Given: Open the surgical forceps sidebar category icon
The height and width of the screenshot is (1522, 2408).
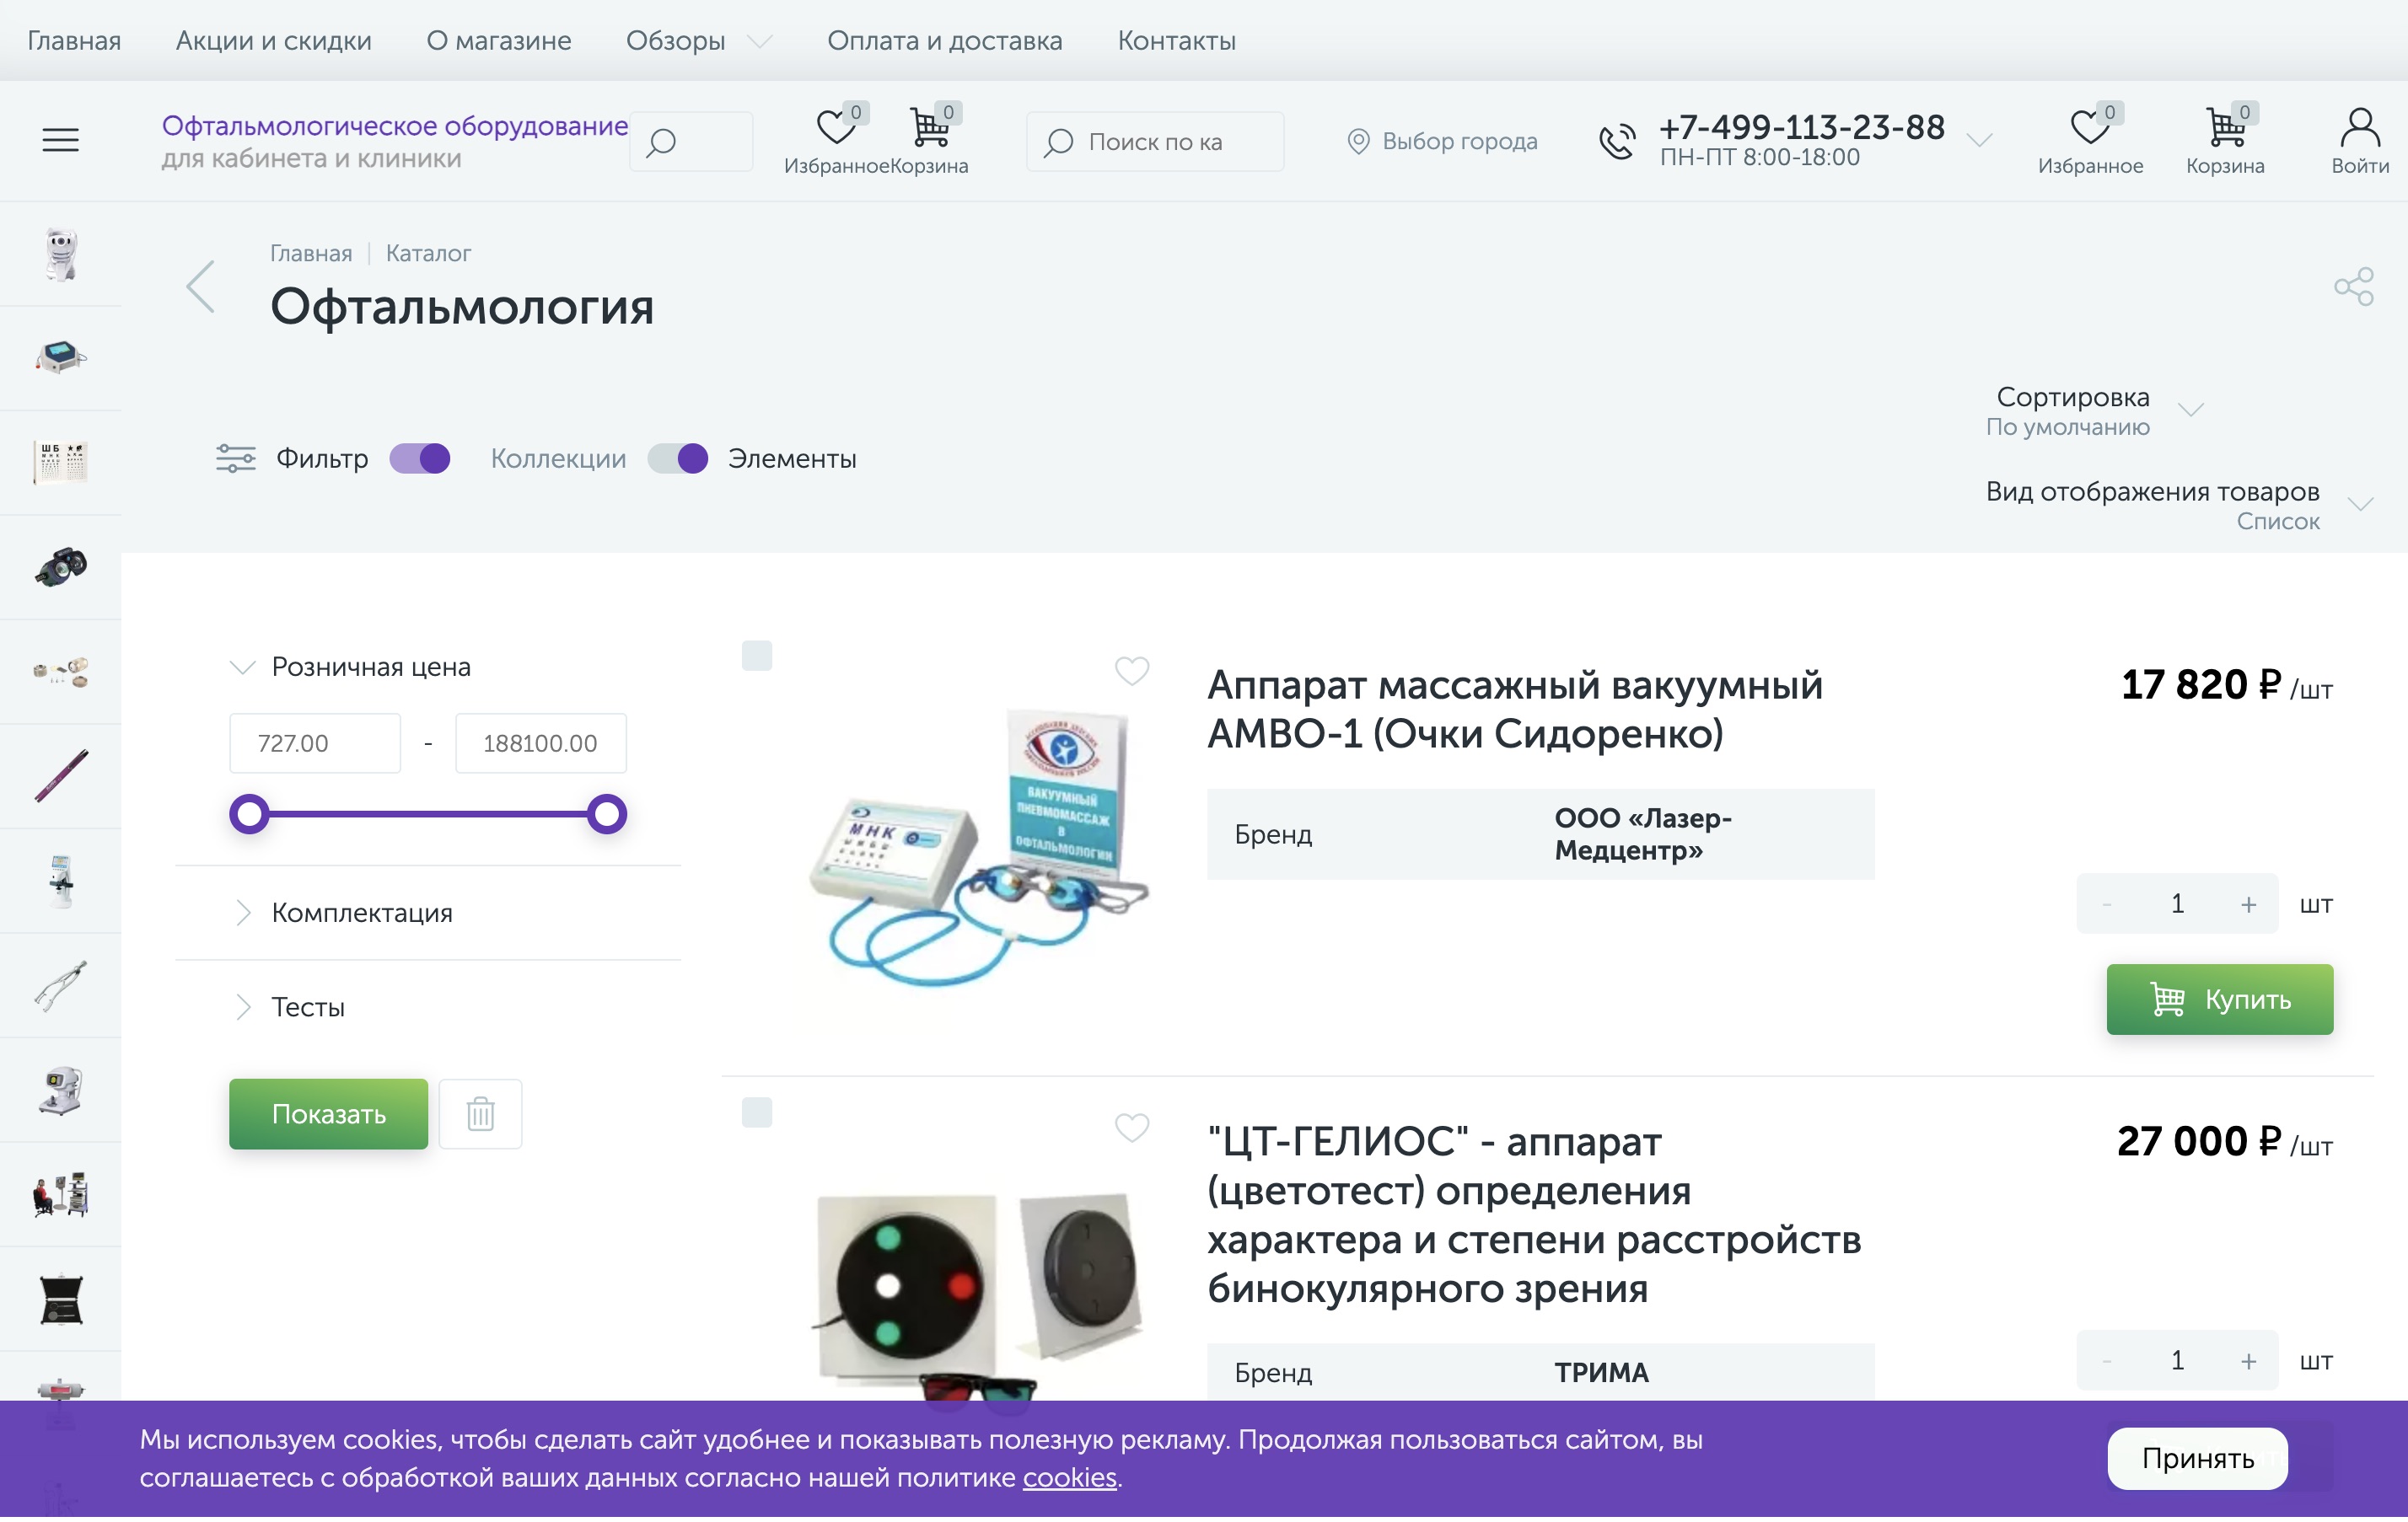Looking at the screenshot, I should pyautogui.click(x=61, y=985).
